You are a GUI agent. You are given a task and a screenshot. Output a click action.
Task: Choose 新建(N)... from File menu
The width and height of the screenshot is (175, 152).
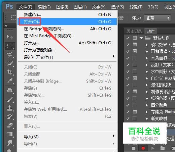pos(67,15)
